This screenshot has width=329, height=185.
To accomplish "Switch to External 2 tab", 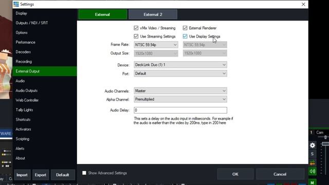I will click(x=153, y=14).
